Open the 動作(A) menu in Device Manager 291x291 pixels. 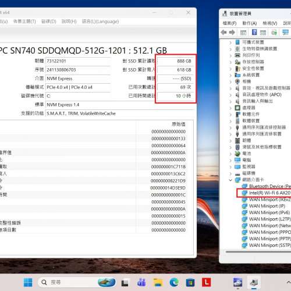tap(250, 23)
